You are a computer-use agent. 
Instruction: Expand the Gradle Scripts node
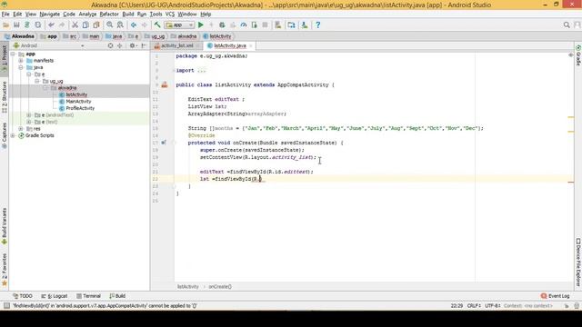pyautogui.click(x=13, y=135)
